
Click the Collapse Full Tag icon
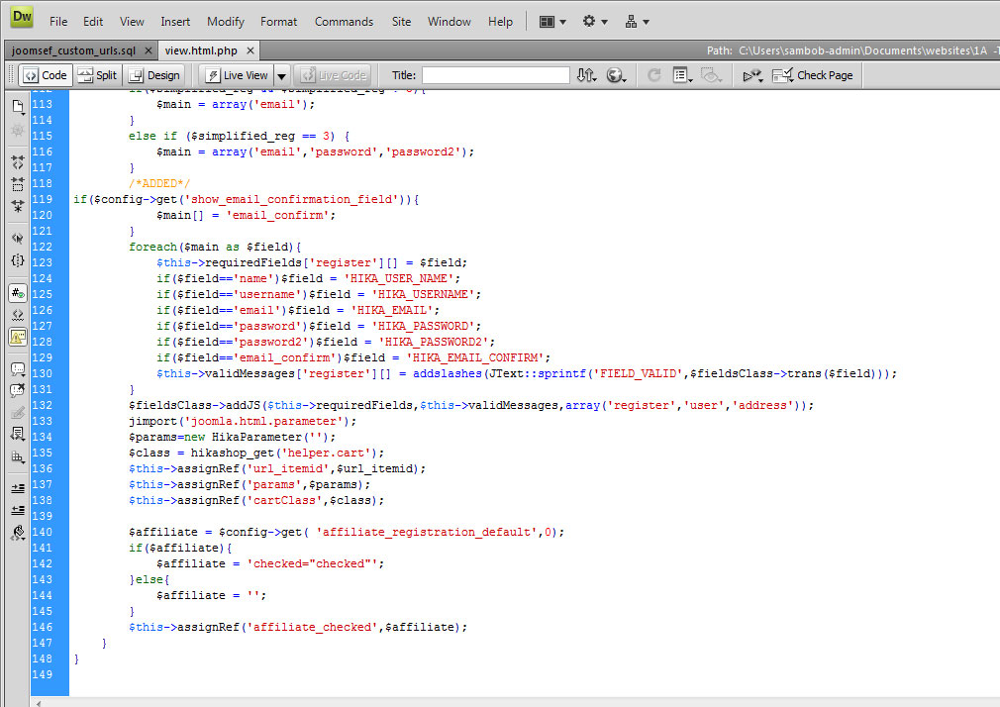click(x=17, y=162)
